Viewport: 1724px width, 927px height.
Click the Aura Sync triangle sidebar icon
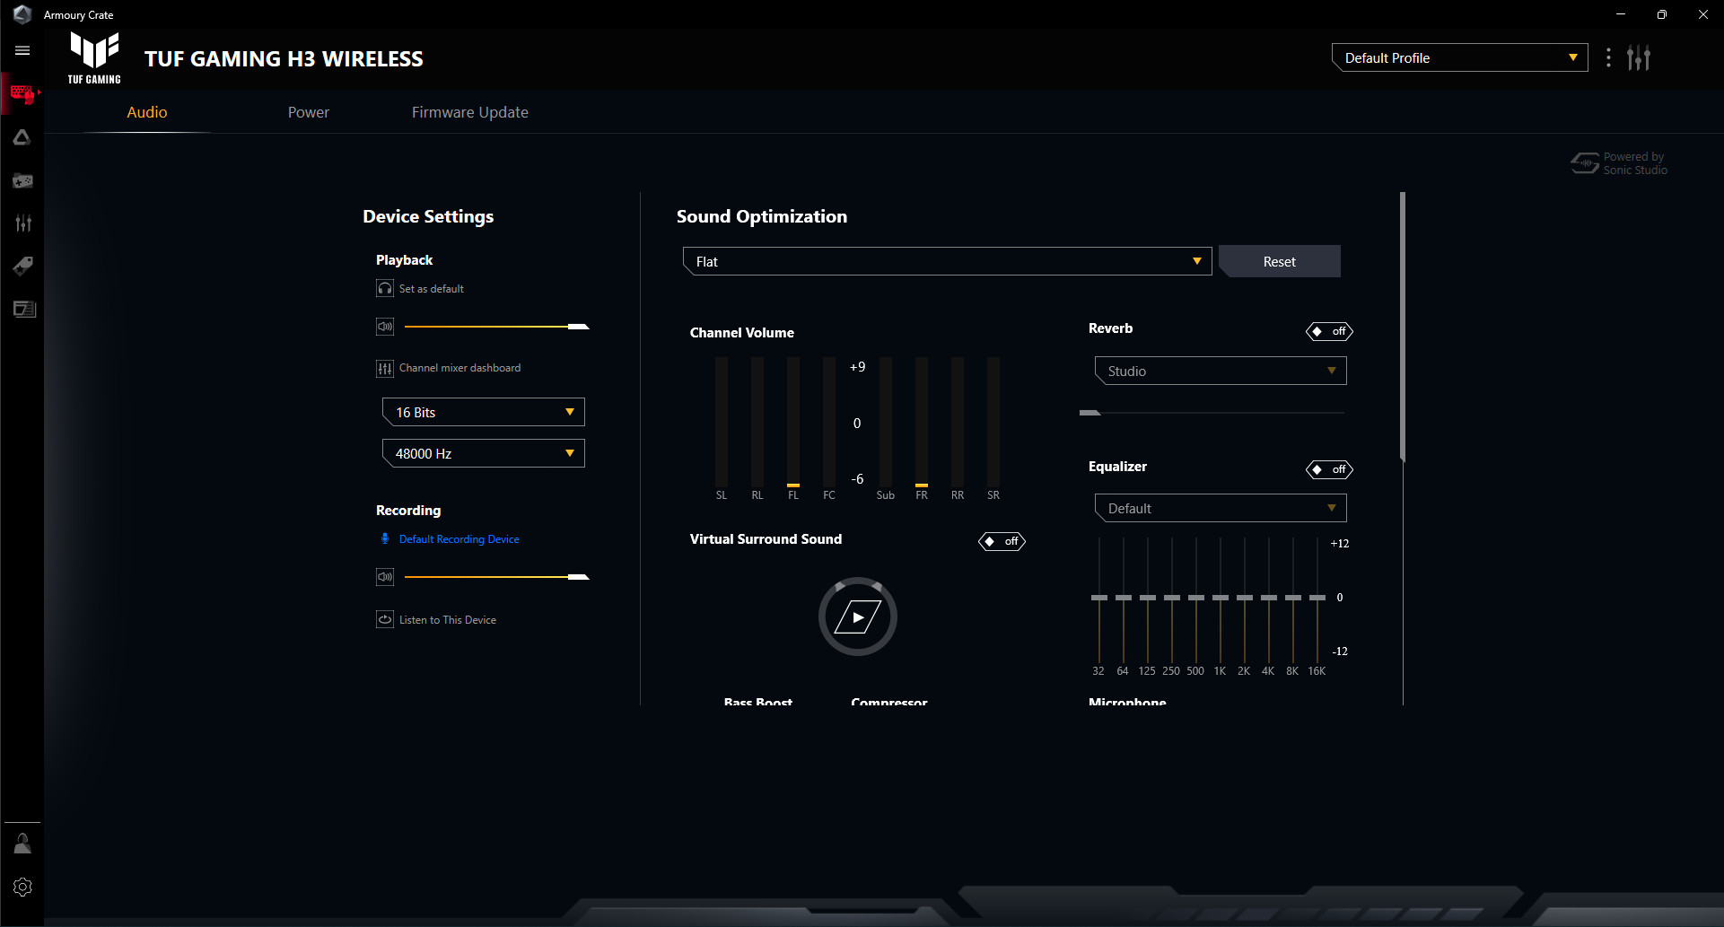[22, 137]
